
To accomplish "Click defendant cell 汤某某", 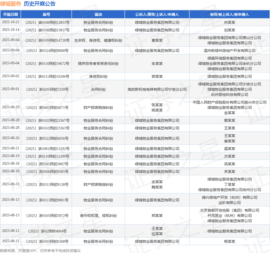I will 230,164.
